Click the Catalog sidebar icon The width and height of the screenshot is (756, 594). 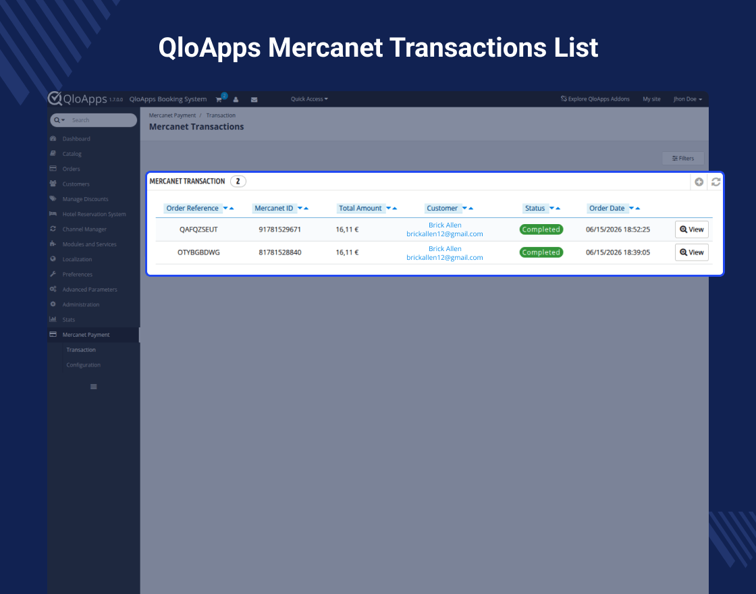pos(53,153)
